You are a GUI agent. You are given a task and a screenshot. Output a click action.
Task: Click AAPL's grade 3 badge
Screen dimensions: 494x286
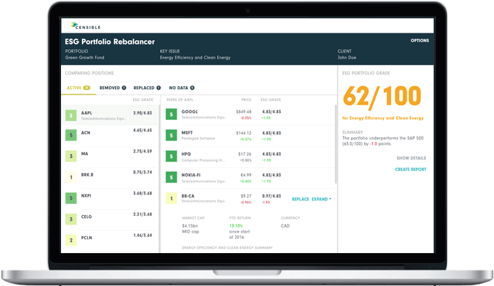click(71, 115)
